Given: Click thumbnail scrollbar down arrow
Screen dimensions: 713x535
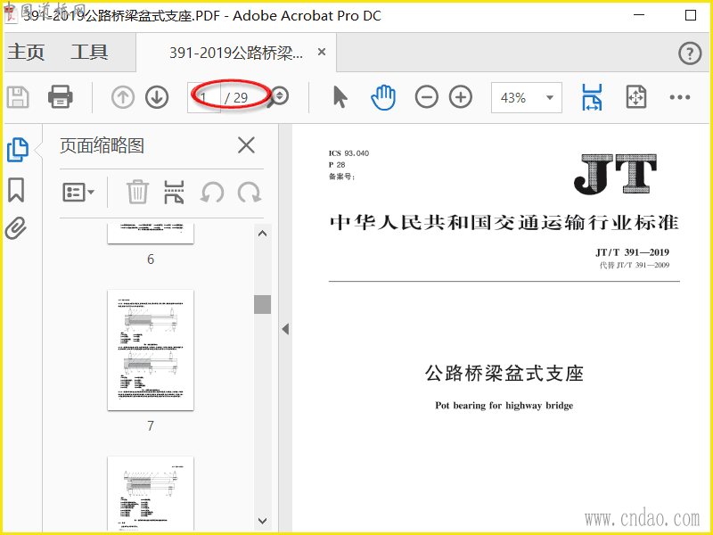Looking at the screenshot, I should click(262, 521).
